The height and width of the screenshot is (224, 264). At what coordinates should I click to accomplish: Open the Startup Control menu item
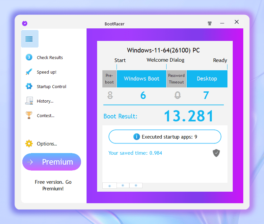[51, 87]
